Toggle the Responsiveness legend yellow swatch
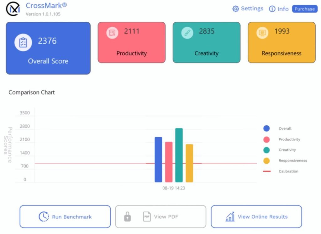The width and height of the screenshot is (321, 234). pos(266,161)
